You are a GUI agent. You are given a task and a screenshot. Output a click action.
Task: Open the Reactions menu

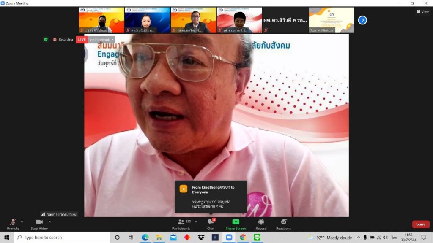tap(283, 224)
